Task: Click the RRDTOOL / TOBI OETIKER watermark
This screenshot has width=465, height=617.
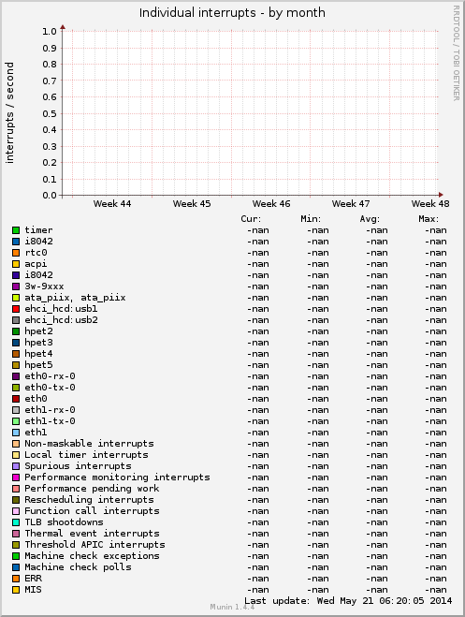Action: (457, 53)
